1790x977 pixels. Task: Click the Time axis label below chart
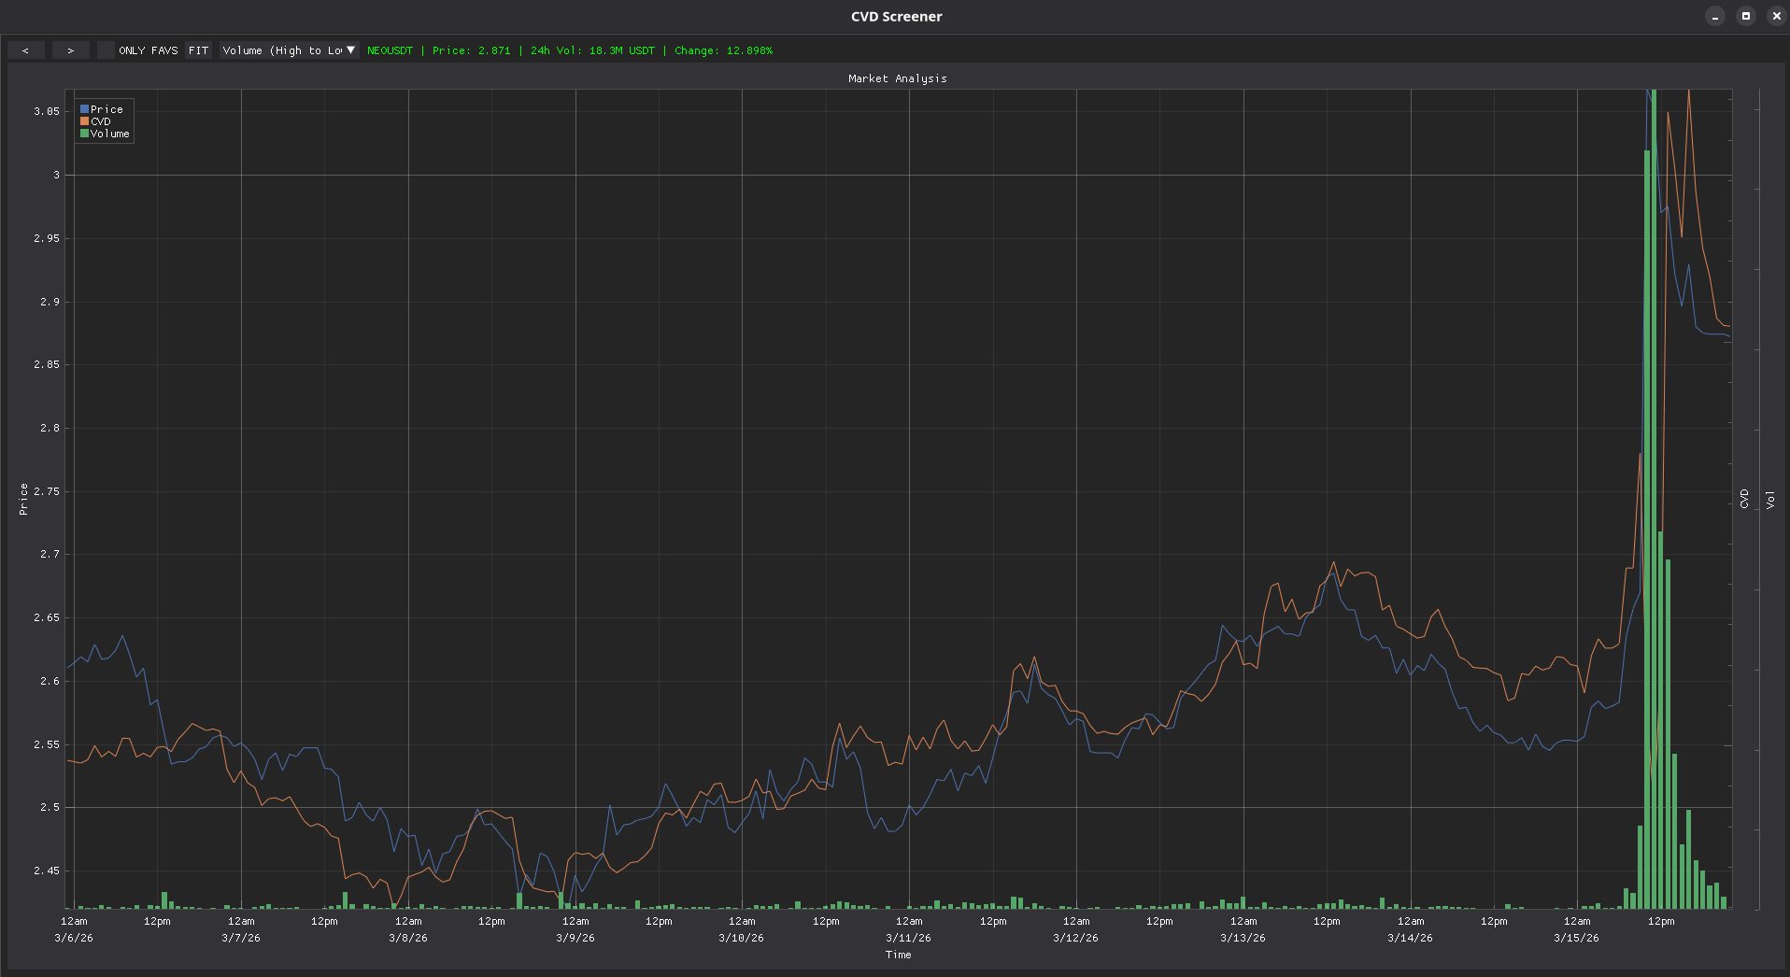[898, 955]
